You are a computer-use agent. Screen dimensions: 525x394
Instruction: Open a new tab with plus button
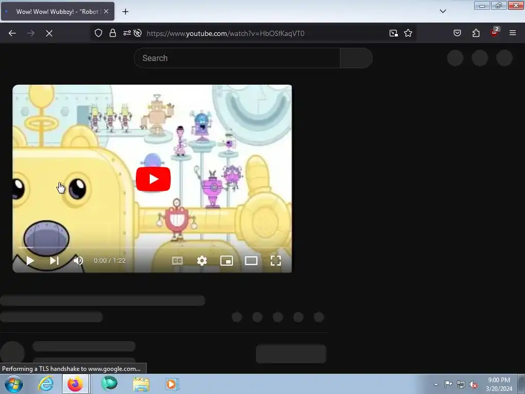[125, 12]
